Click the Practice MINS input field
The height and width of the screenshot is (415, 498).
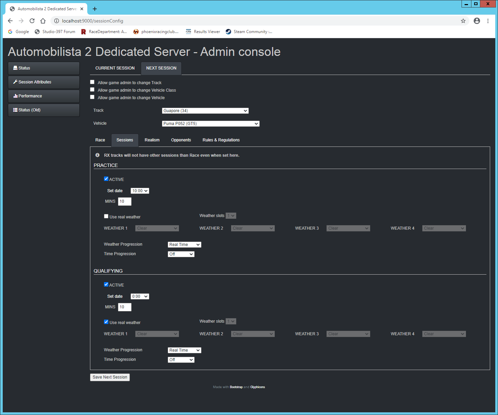(124, 201)
